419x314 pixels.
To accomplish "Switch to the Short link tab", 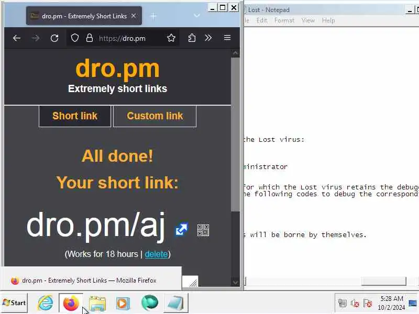I will (x=75, y=116).
